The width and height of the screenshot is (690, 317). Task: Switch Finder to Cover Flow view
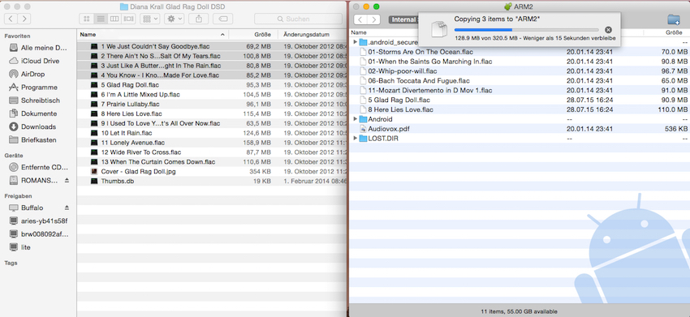(x=128, y=19)
